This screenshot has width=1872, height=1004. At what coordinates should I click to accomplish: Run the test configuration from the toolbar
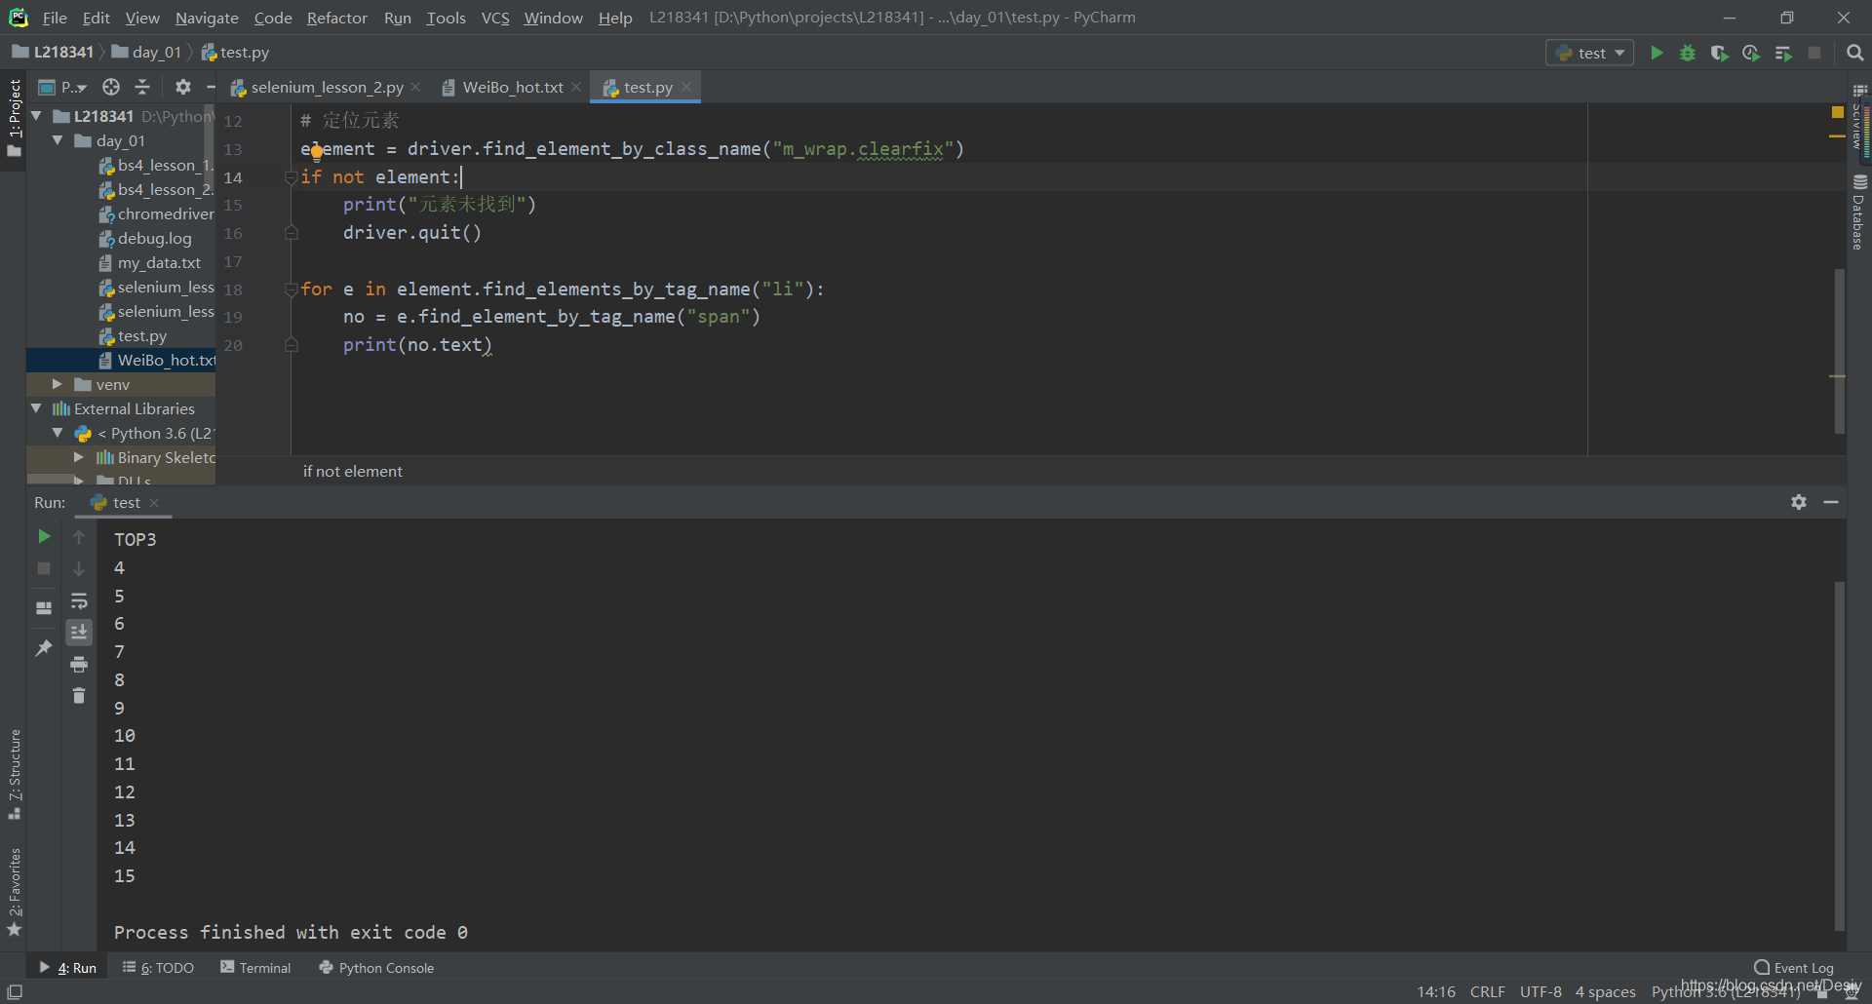[x=1657, y=53]
